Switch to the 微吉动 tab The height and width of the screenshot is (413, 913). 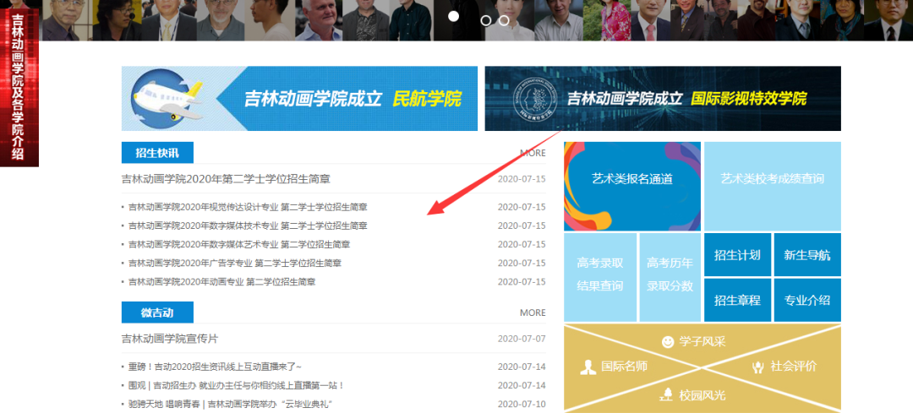pyautogui.click(x=157, y=312)
